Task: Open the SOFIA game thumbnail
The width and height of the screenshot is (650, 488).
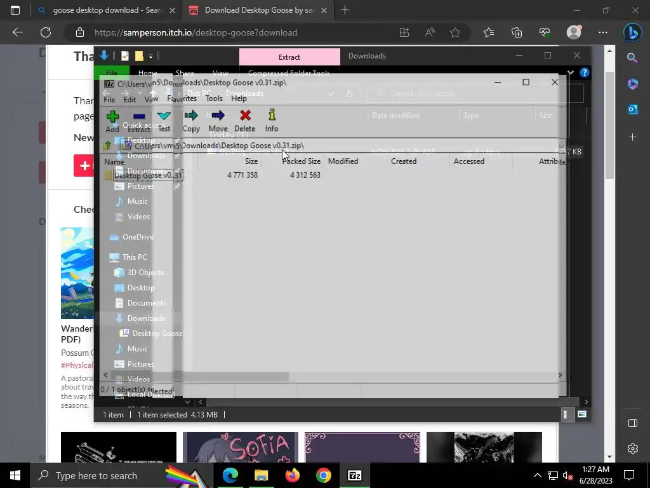Action: pyautogui.click(x=241, y=447)
